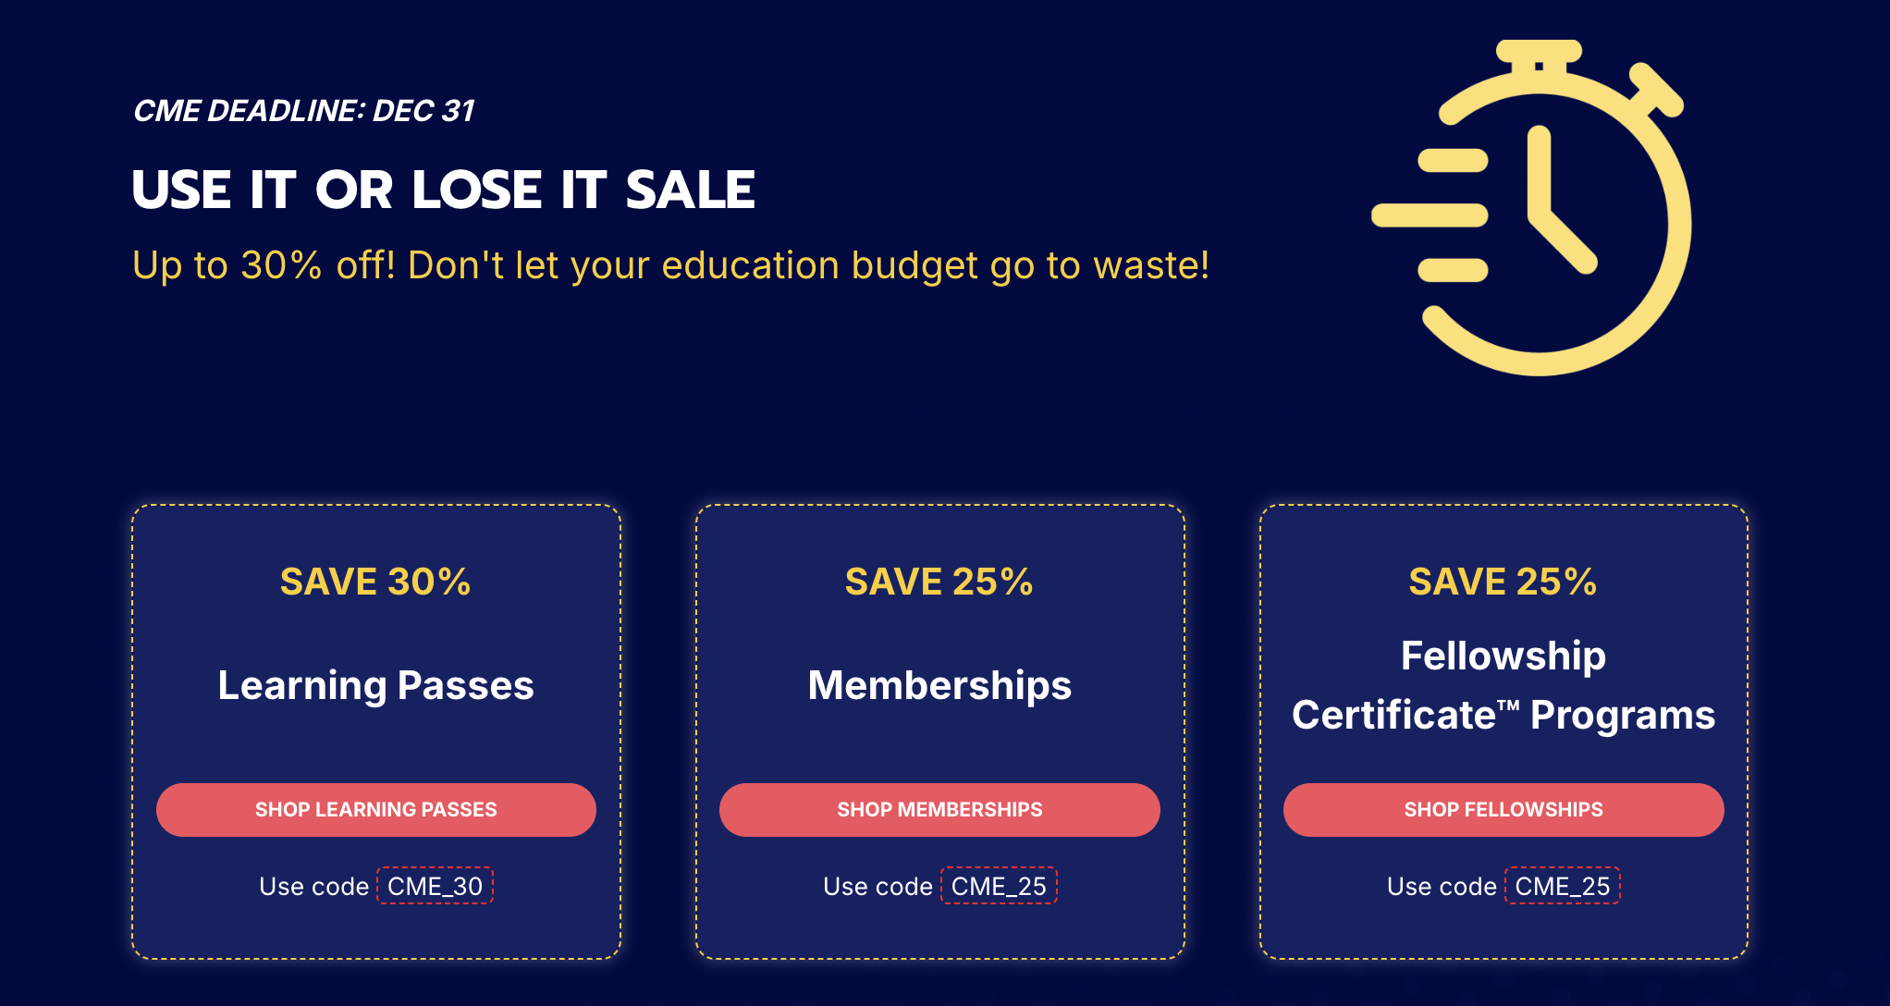Click the Shop Memberships button
Screen dimensions: 1890x1006
pos(939,810)
